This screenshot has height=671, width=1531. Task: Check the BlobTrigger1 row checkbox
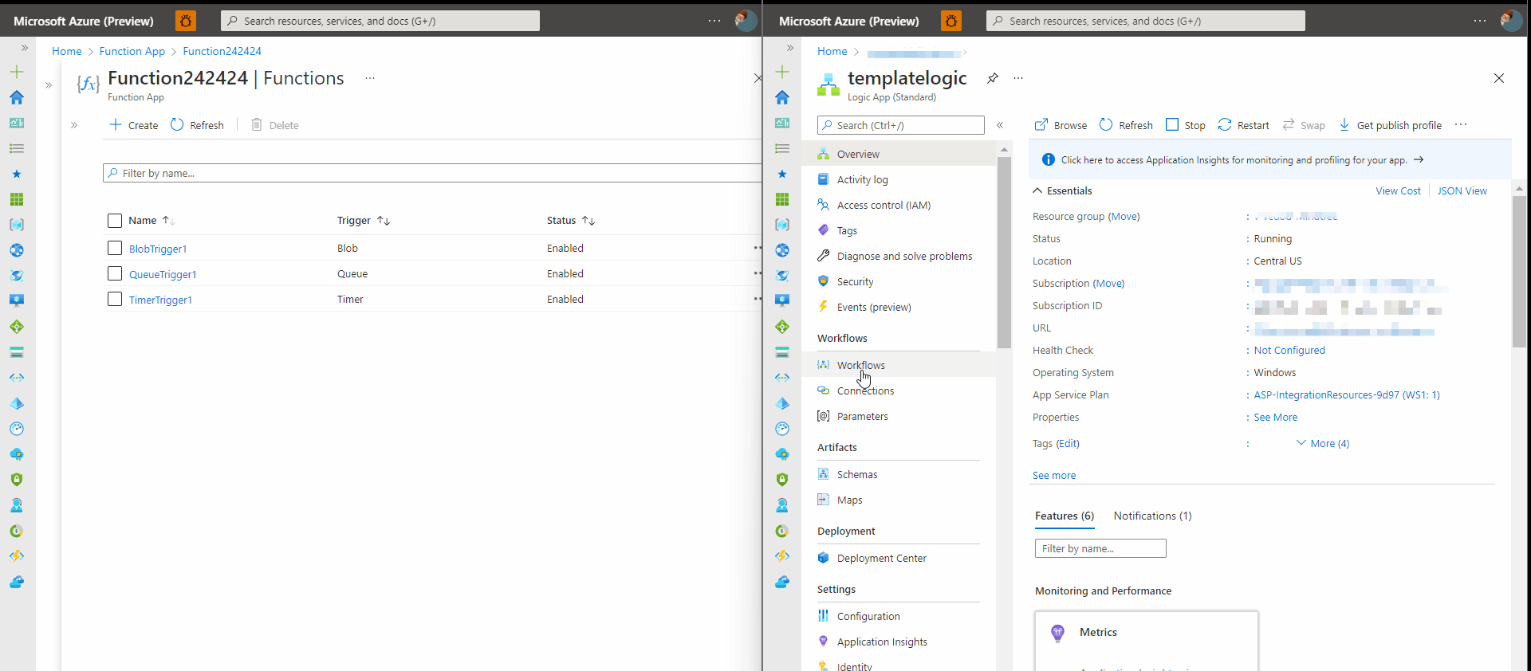[115, 249]
